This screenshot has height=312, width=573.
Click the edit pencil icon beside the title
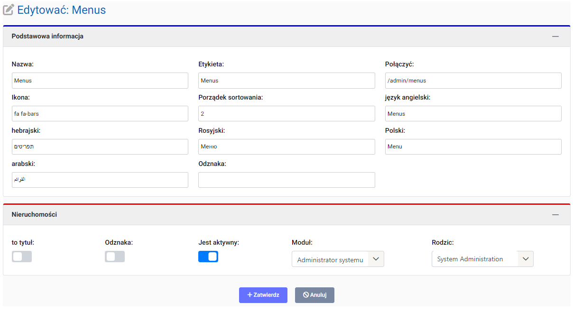click(9, 10)
